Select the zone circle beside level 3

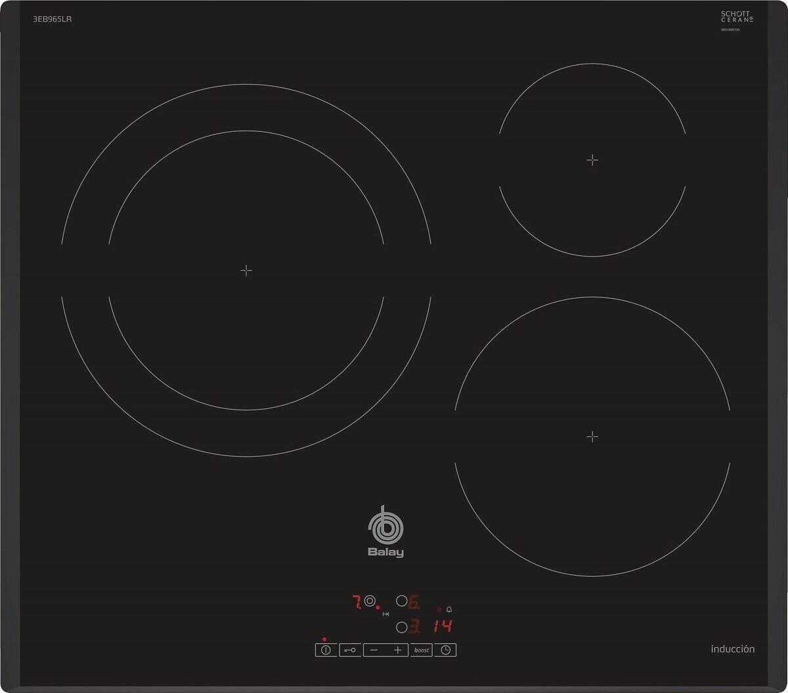point(401,627)
